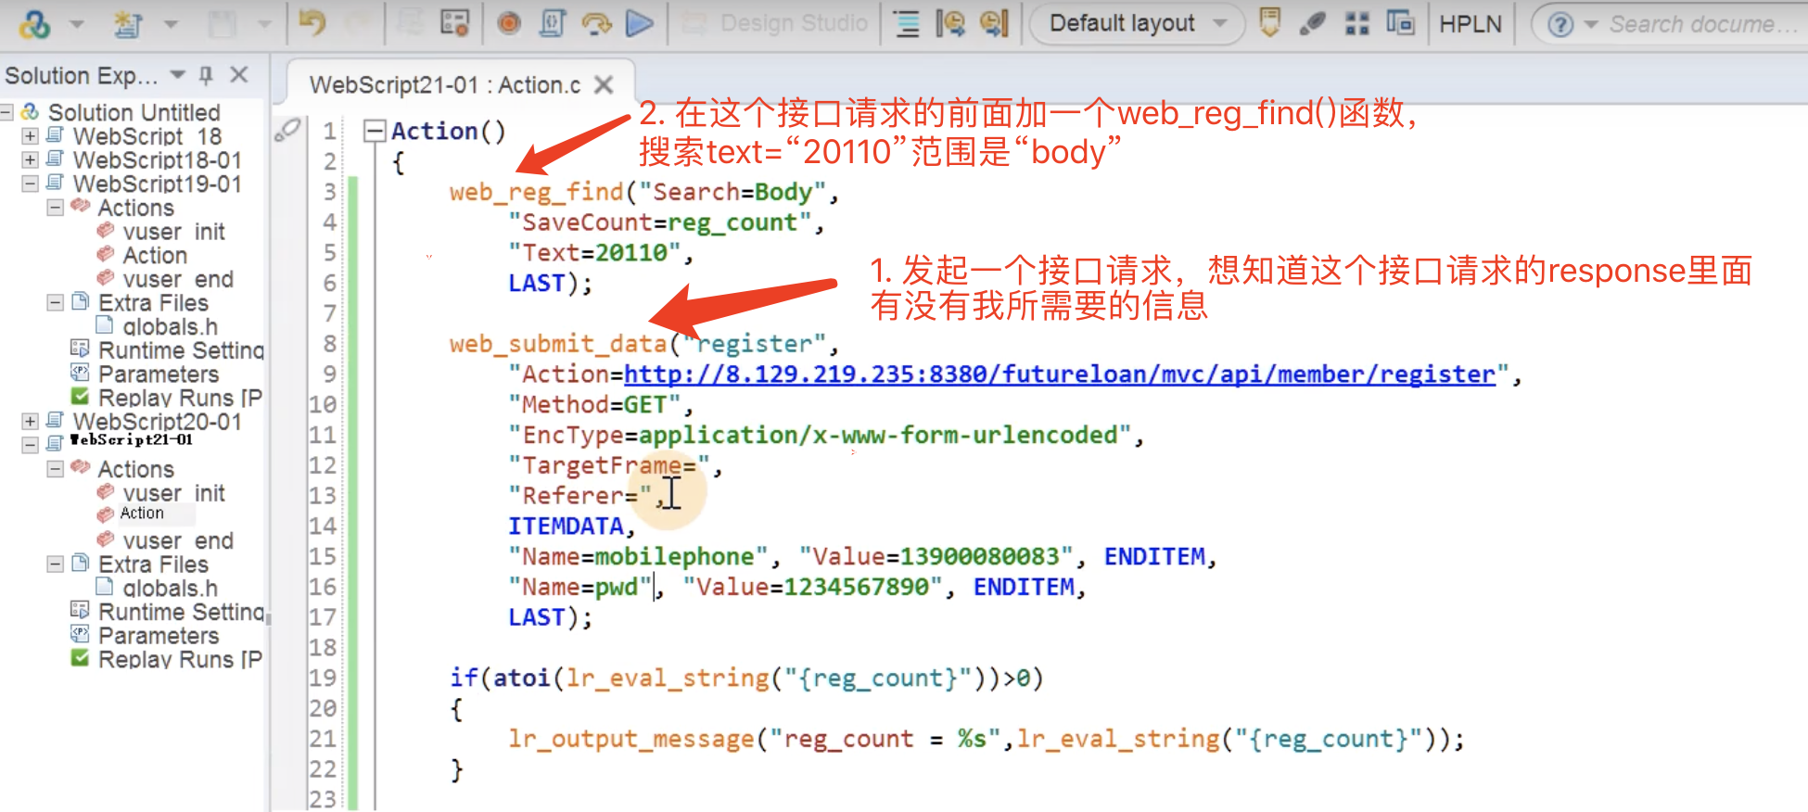Open Replay Runs under WebScript19-01
Viewport: 1808px width, 812px height.
click(x=180, y=398)
